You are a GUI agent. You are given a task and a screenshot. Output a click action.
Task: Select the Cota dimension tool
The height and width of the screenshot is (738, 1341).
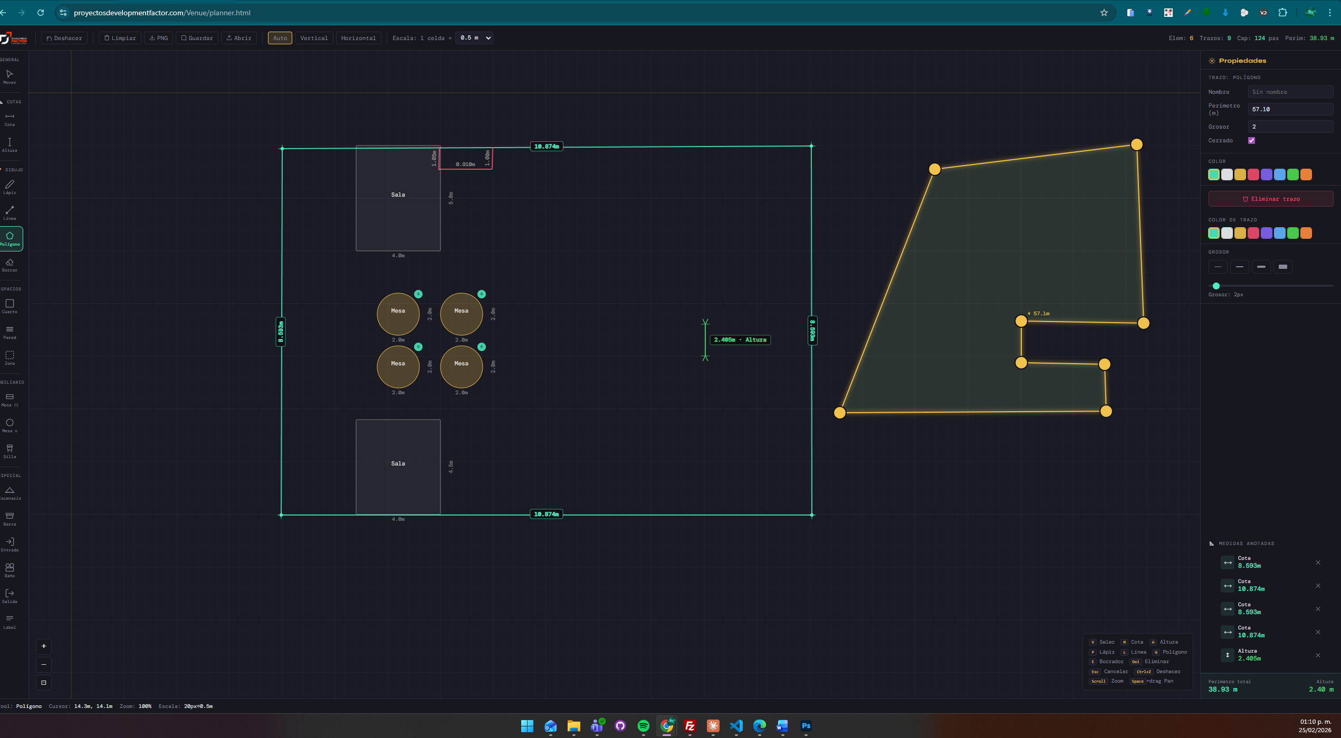point(9,119)
